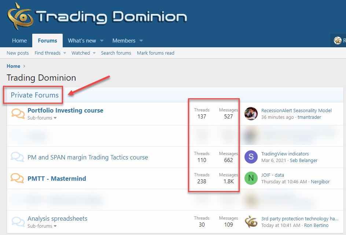This screenshot has height=235, width=346.
Task: Open the TradingView indicators thread
Action: [x=285, y=154]
